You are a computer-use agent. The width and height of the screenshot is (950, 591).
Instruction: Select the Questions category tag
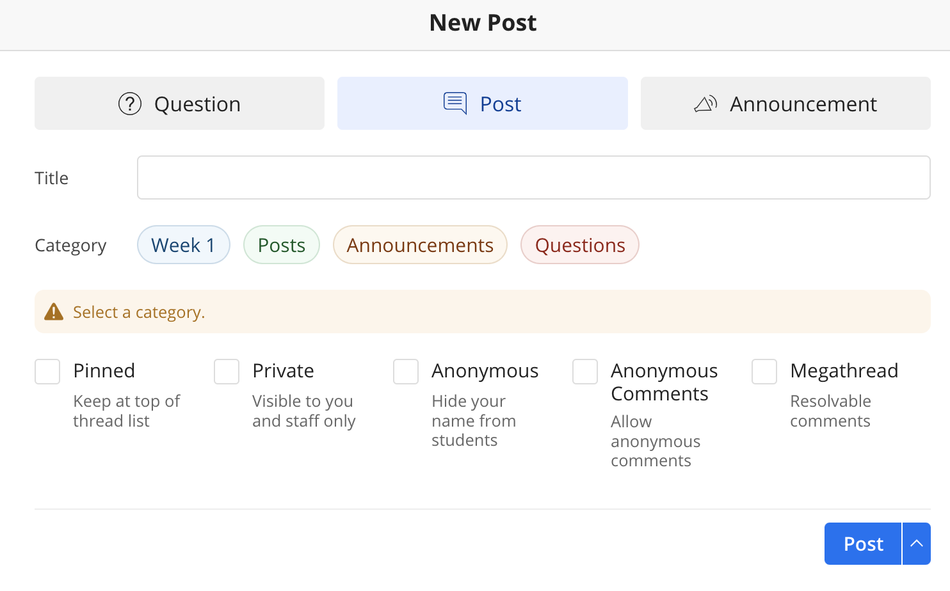click(580, 245)
